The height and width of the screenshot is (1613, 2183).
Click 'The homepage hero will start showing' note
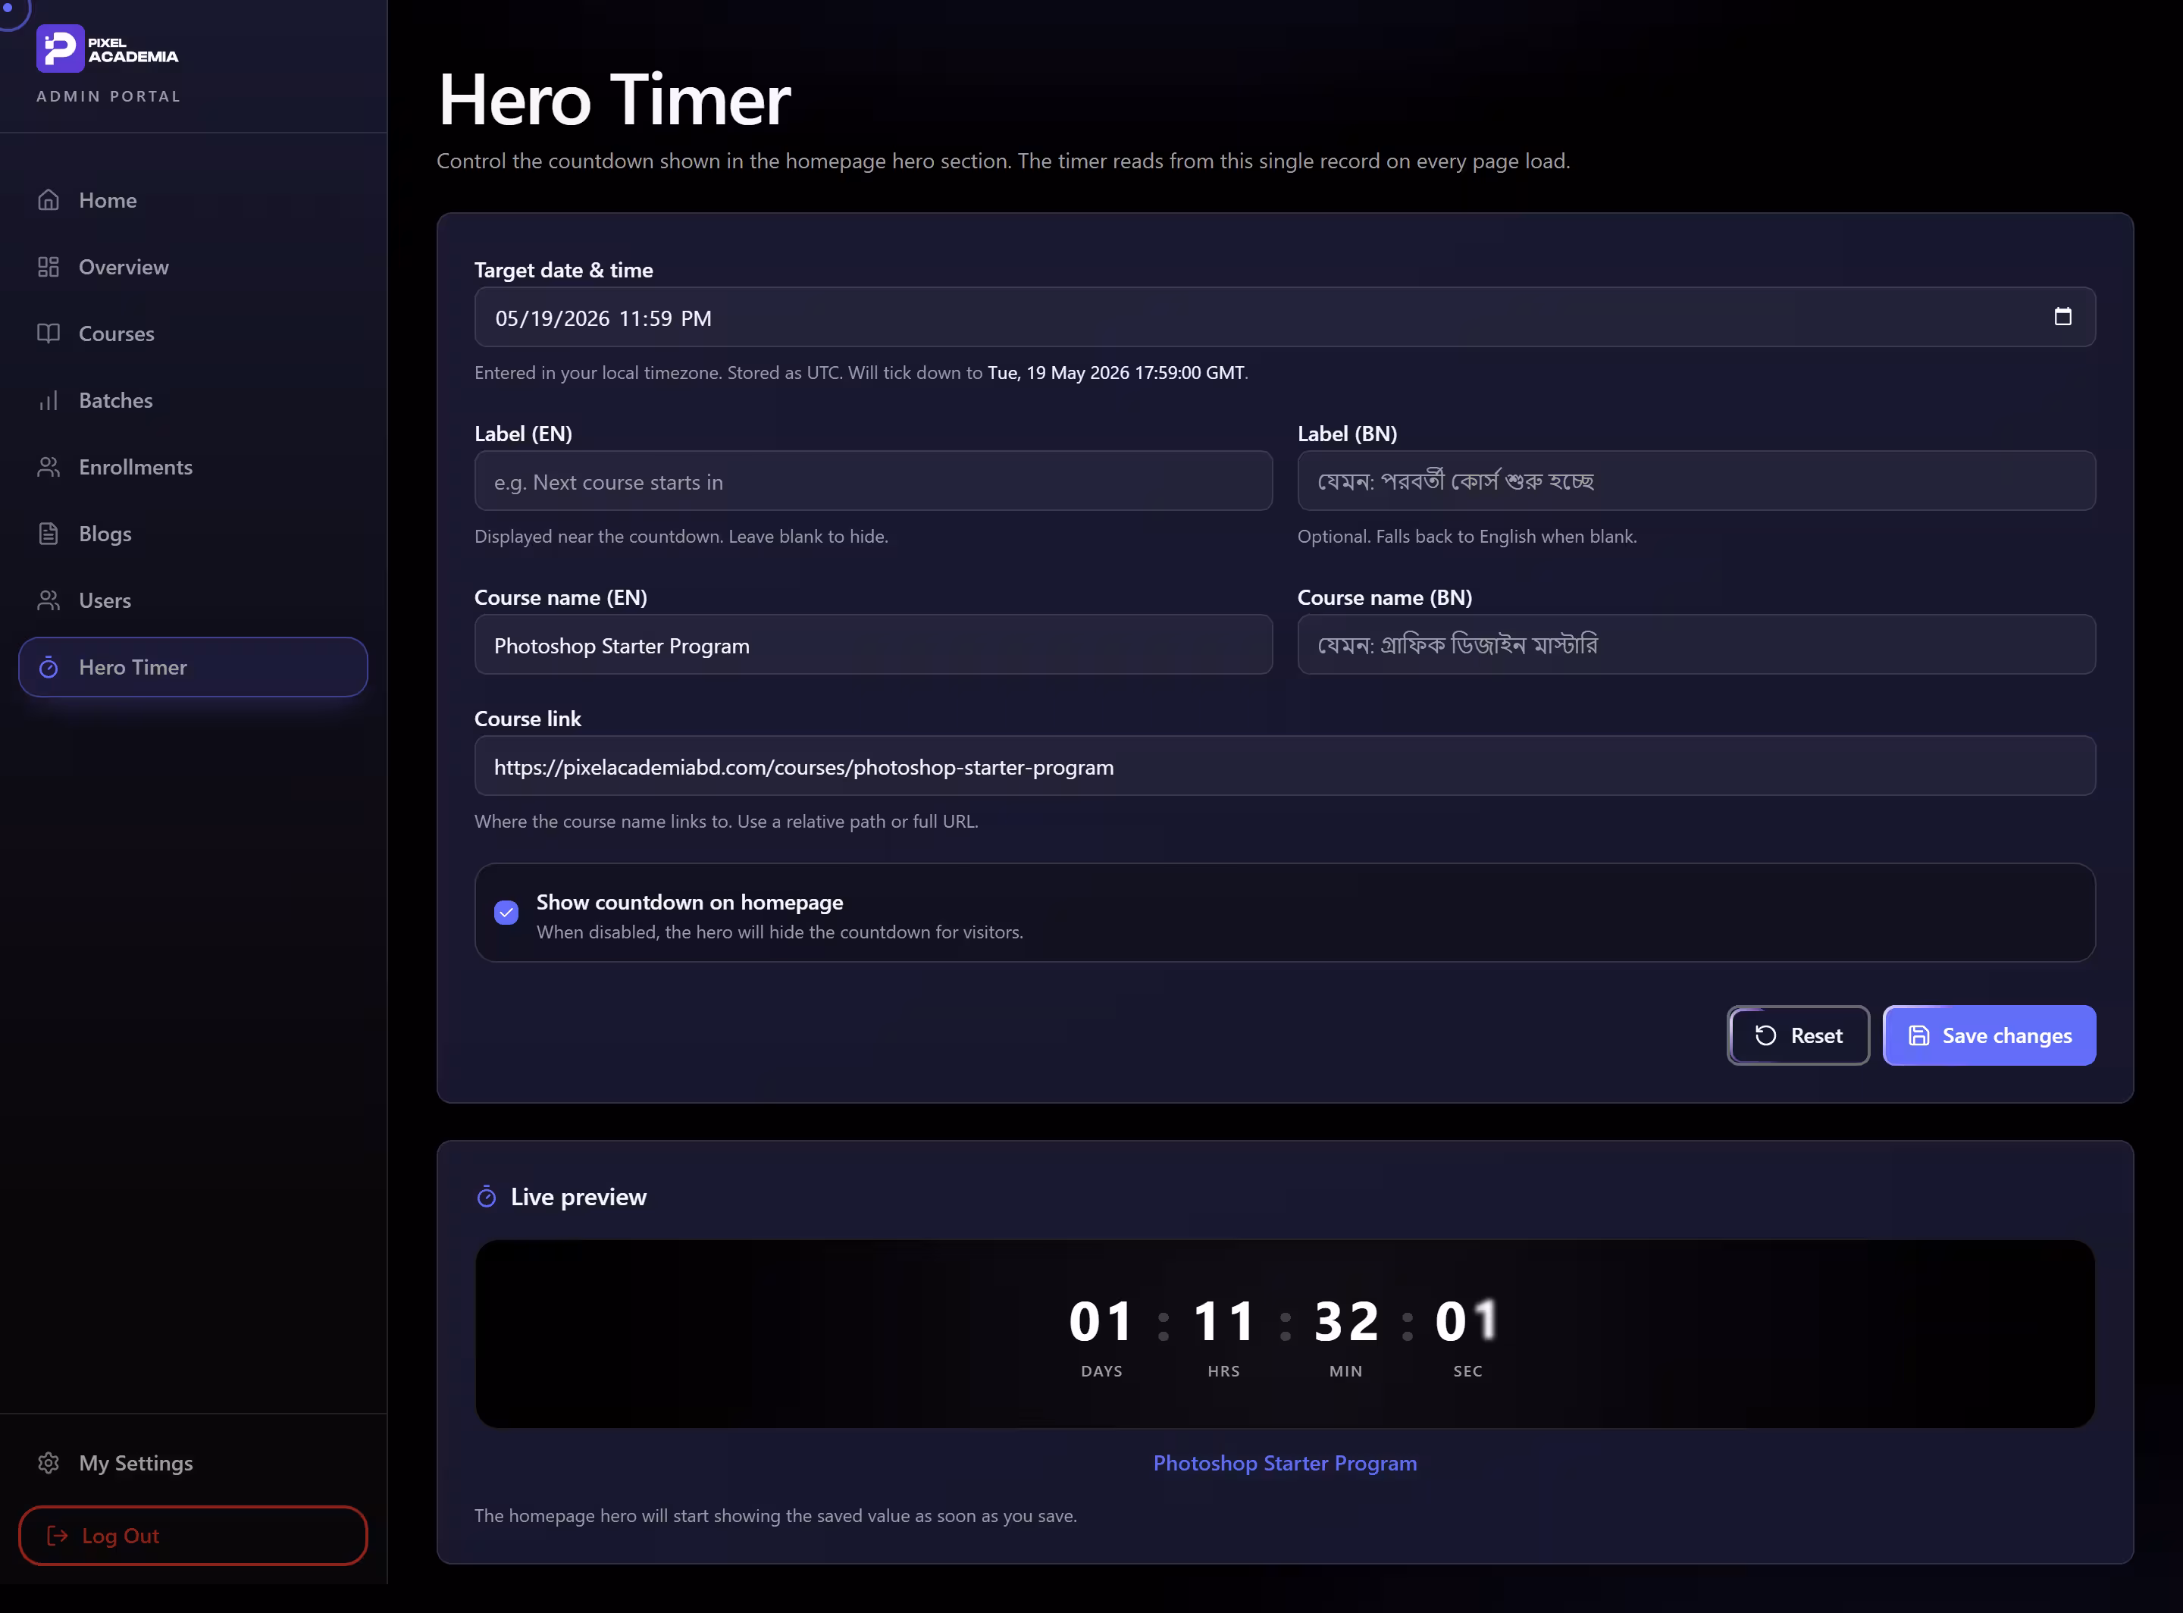pos(775,1515)
